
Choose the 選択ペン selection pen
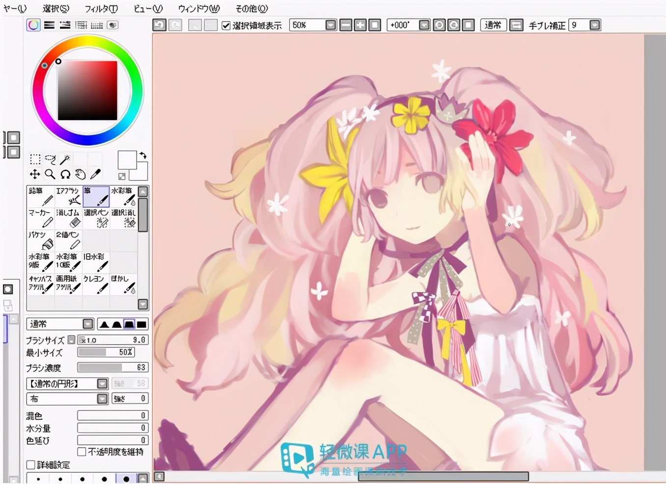(x=96, y=218)
